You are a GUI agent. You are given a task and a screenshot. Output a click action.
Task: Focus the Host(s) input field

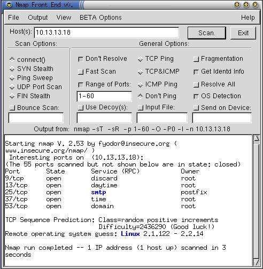[106, 33]
